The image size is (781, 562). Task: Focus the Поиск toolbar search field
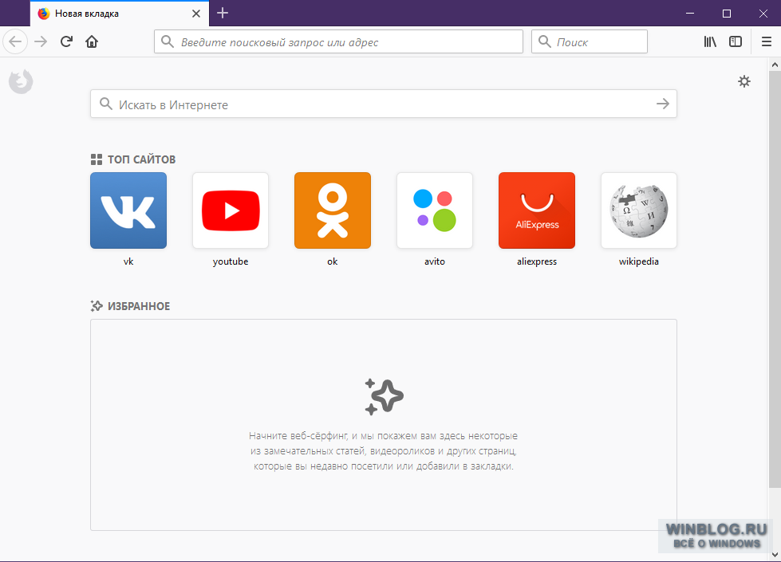point(590,41)
